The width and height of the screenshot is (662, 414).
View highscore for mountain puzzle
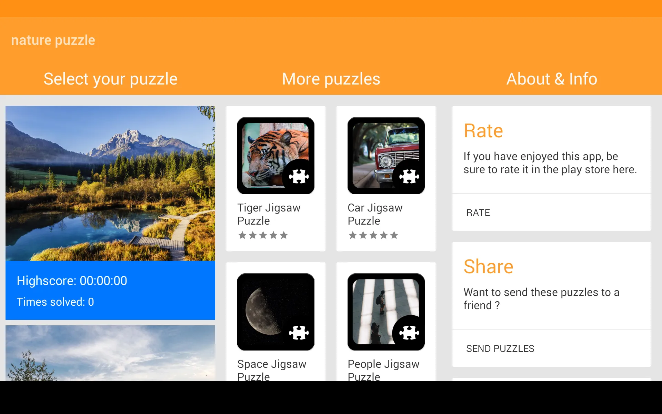(x=73, y=280)
